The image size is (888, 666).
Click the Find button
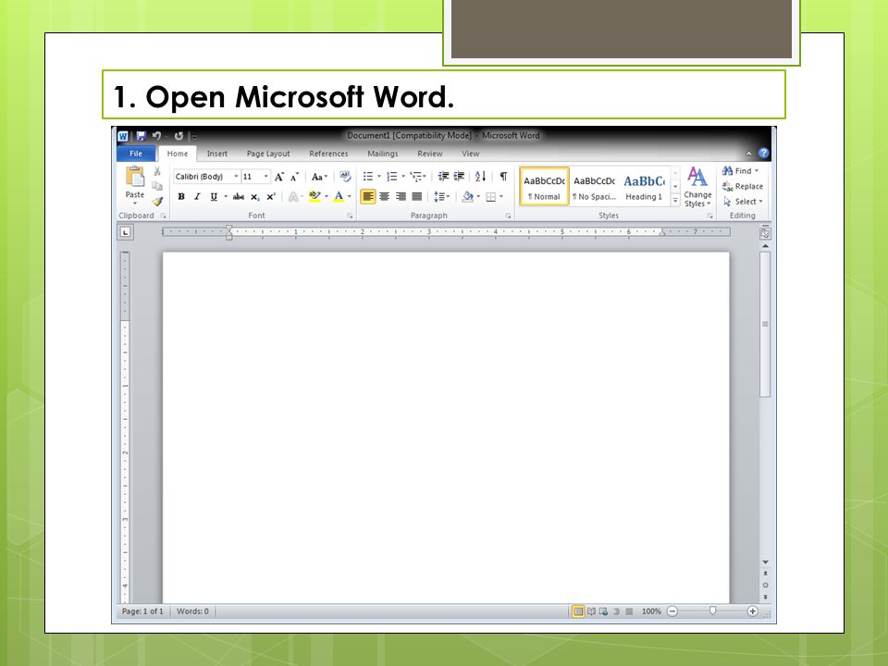pyautogui.click(x=741, y=170)
